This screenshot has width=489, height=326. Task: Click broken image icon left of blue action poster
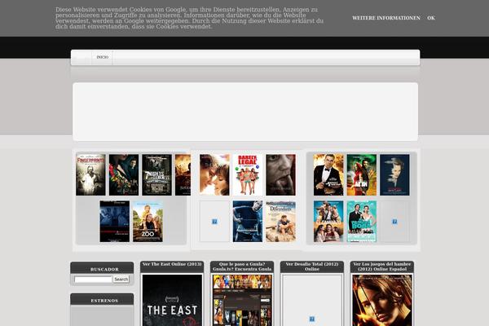(214, 222)
